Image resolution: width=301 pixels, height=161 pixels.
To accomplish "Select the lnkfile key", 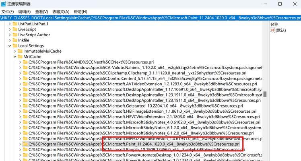I will click(x=24, y=40).
